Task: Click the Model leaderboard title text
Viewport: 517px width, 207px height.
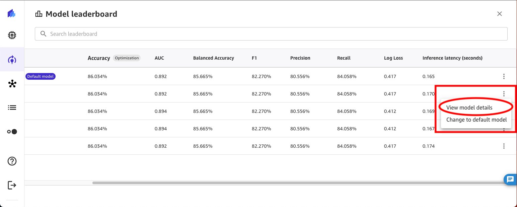Action: [x=81, y=14]
